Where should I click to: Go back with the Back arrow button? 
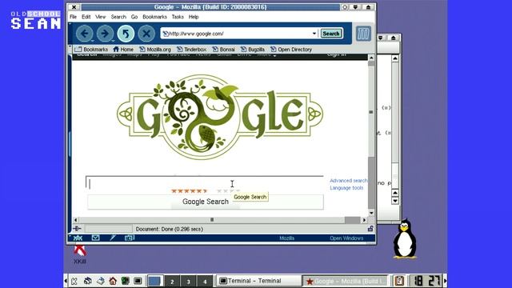tap(84, 34)
